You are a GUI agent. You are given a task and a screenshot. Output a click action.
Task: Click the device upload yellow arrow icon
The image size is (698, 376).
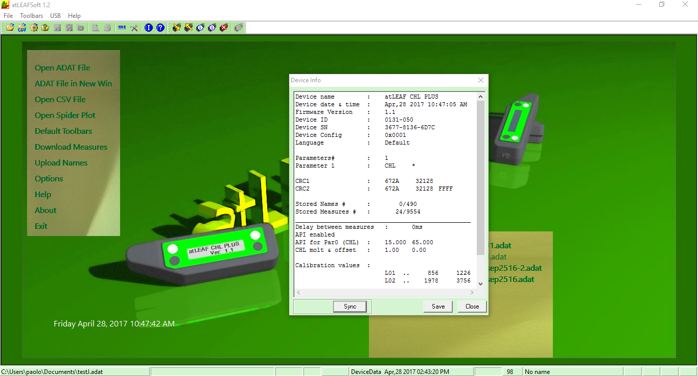pos(189,28)
